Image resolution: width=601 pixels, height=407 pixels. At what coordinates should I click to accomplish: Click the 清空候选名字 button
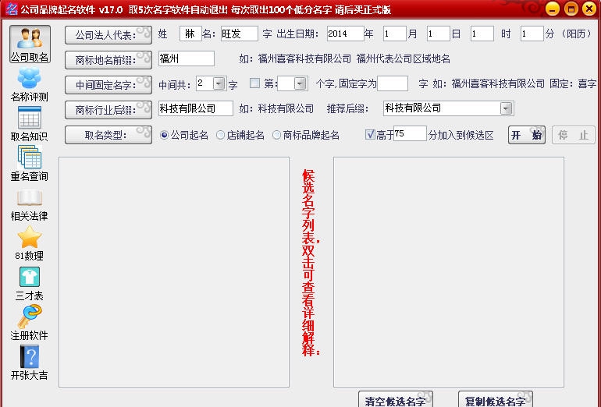click(396, 399)
